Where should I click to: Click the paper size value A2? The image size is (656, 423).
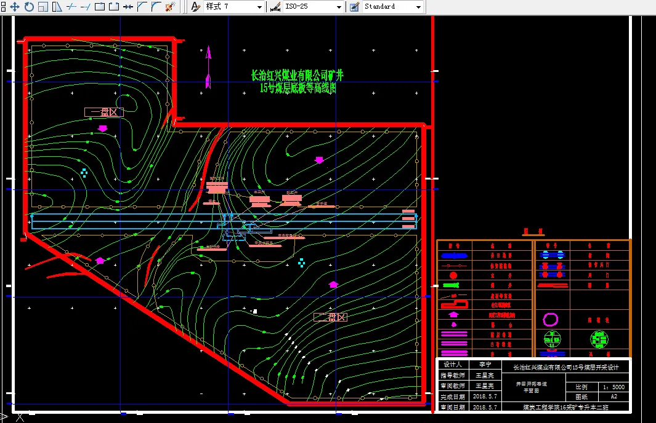[613, 397]
